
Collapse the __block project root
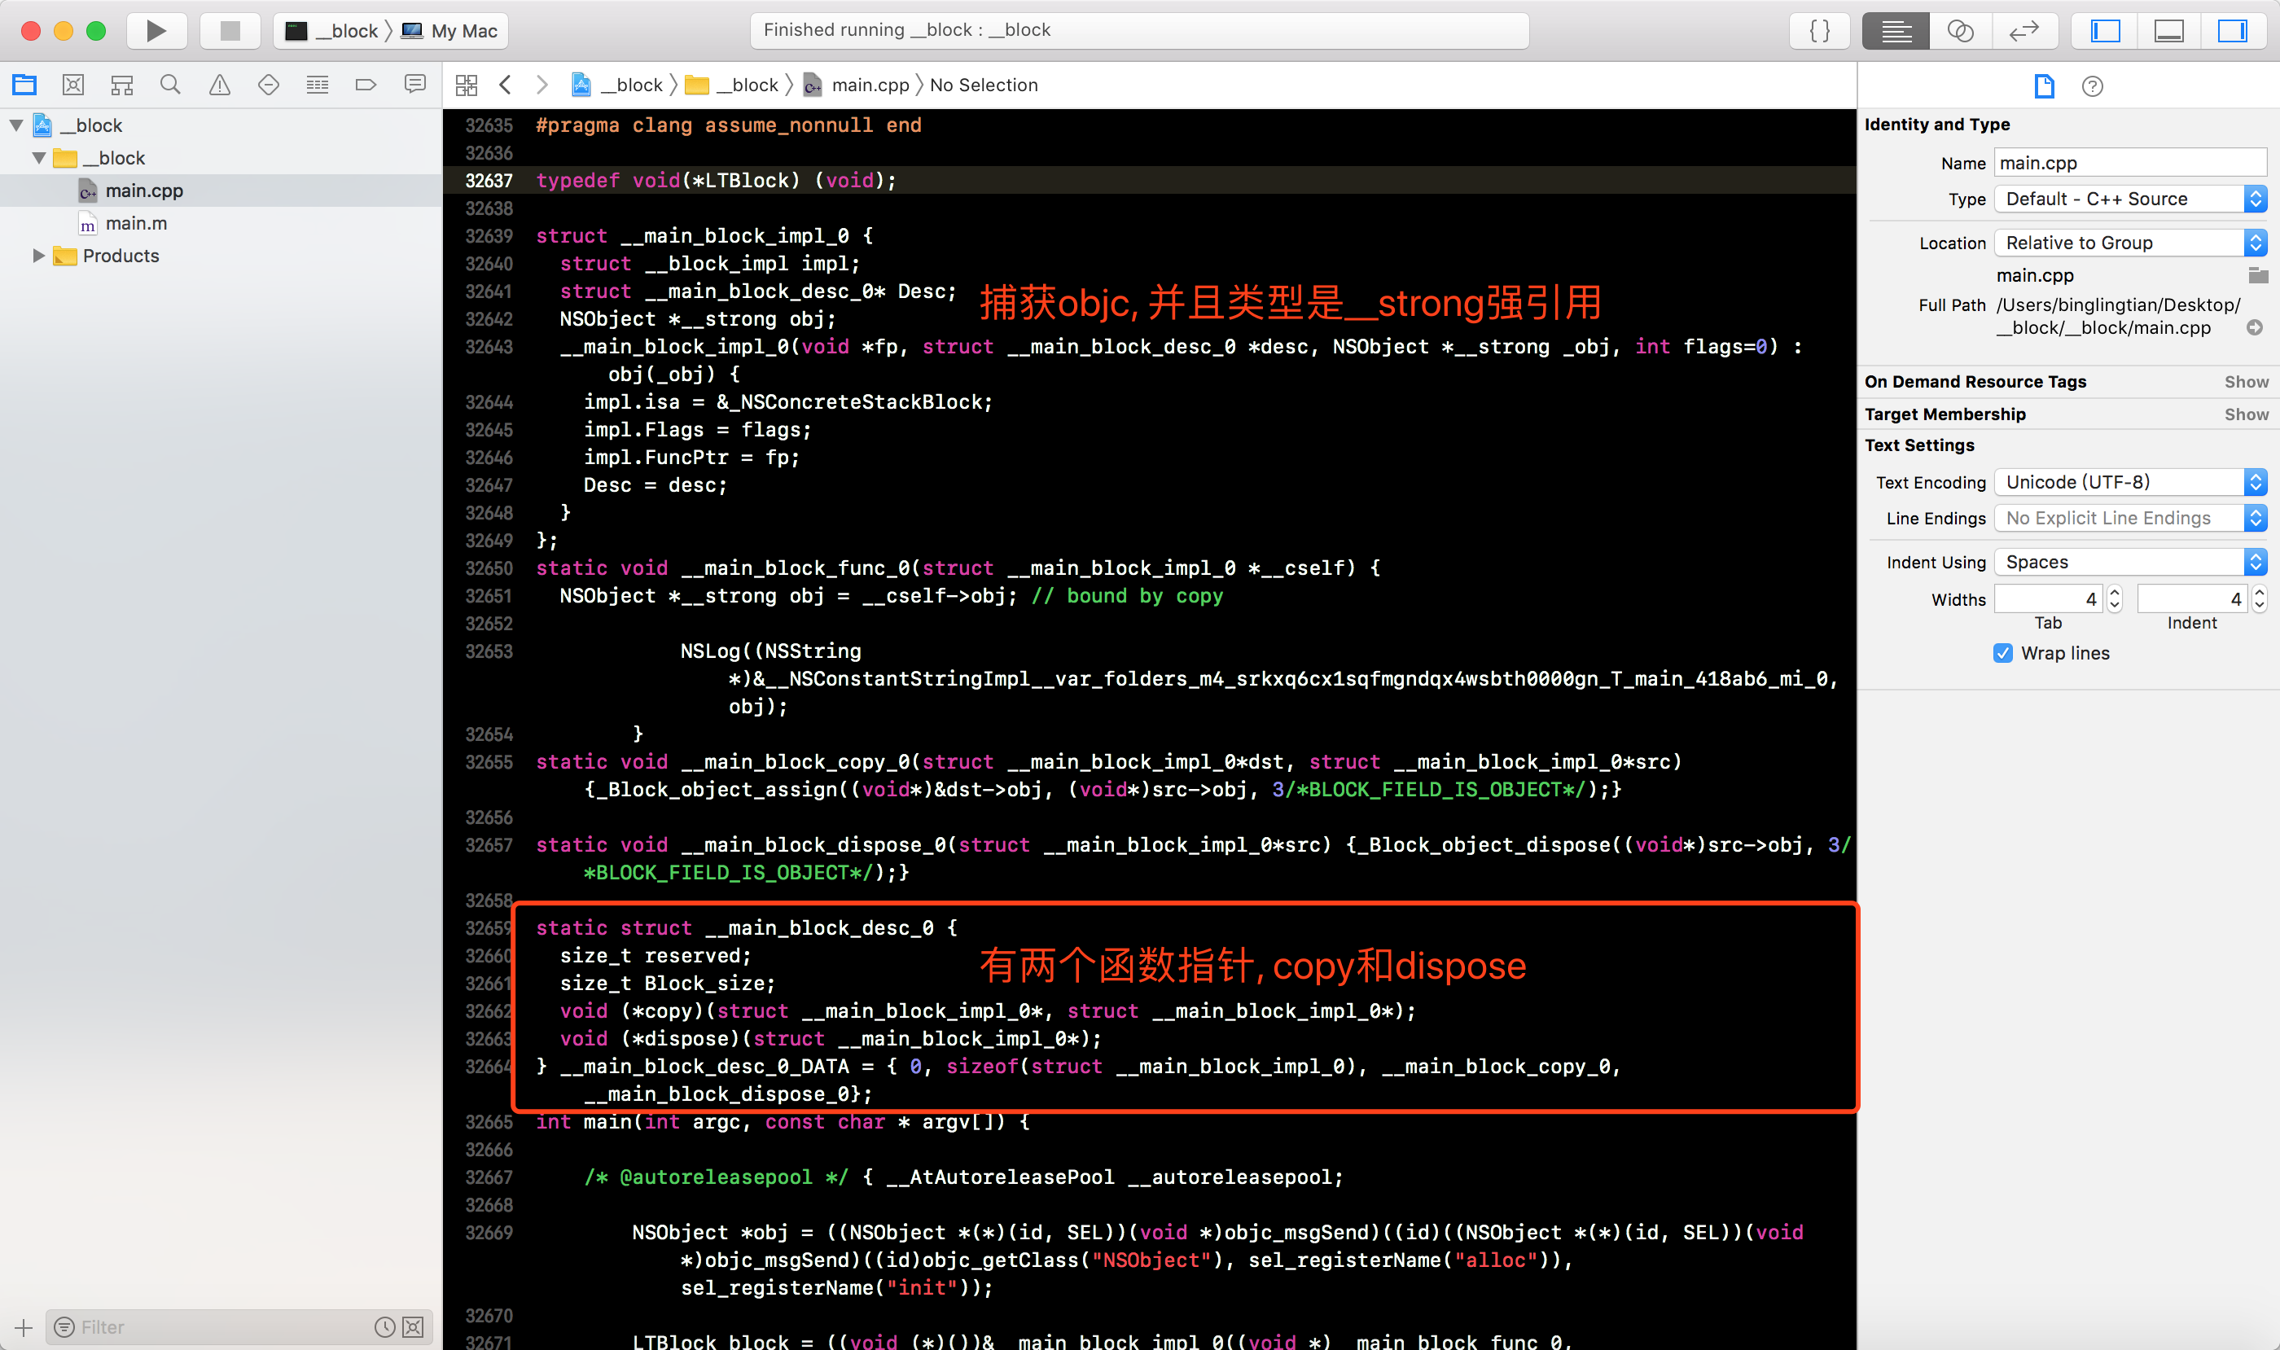click(x=16, y=125)
